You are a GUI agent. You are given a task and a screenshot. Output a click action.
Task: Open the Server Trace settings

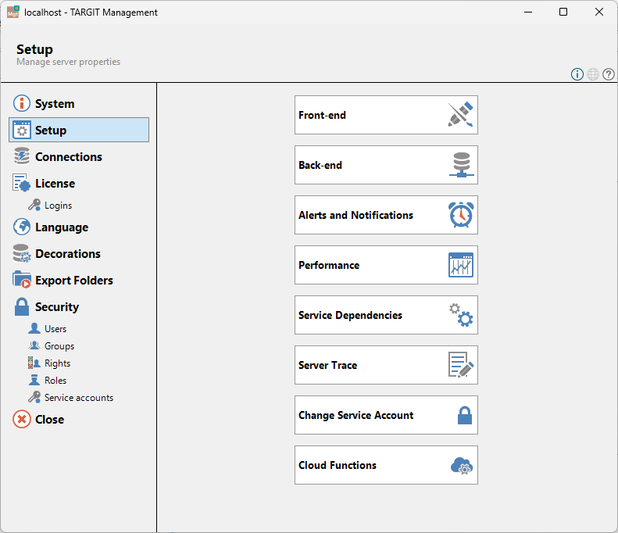point(386,365)
